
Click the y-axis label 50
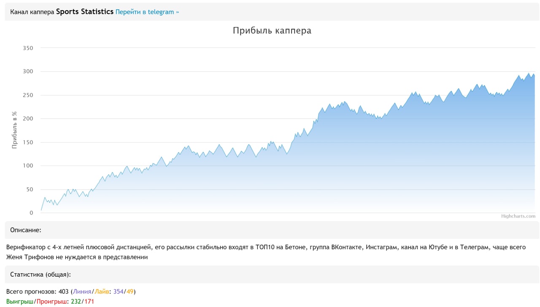(x=30, y=189)
